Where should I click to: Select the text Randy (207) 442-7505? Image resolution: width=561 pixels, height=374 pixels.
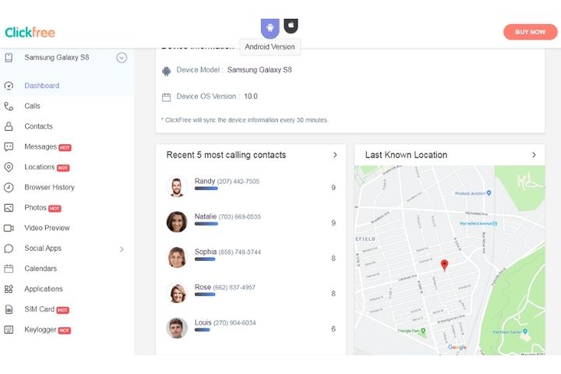tap(227, 181)
